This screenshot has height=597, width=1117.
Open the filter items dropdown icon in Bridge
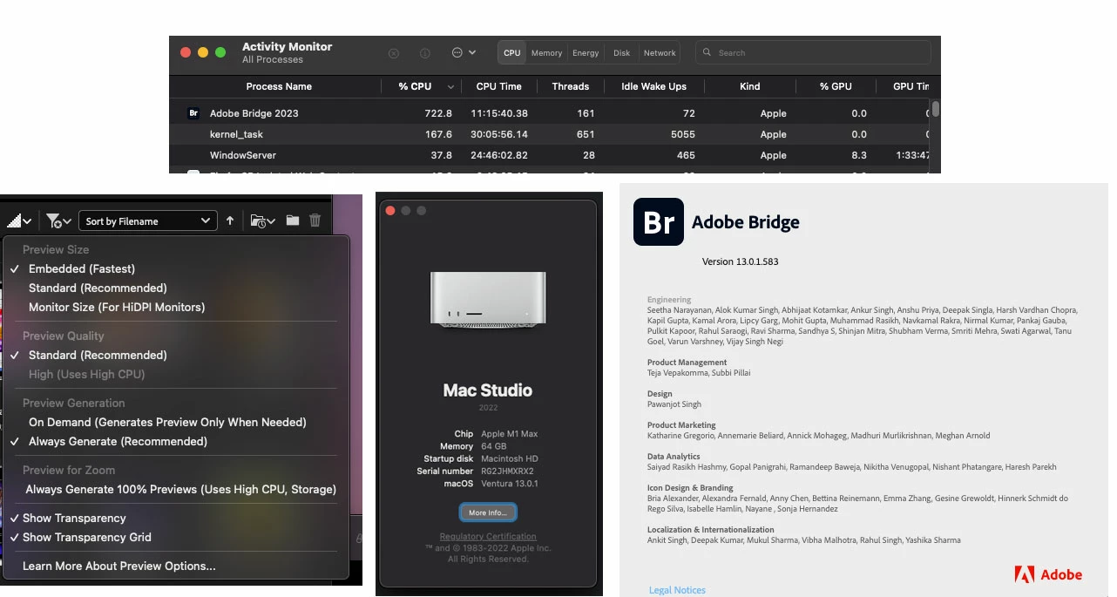pos(58,221)
